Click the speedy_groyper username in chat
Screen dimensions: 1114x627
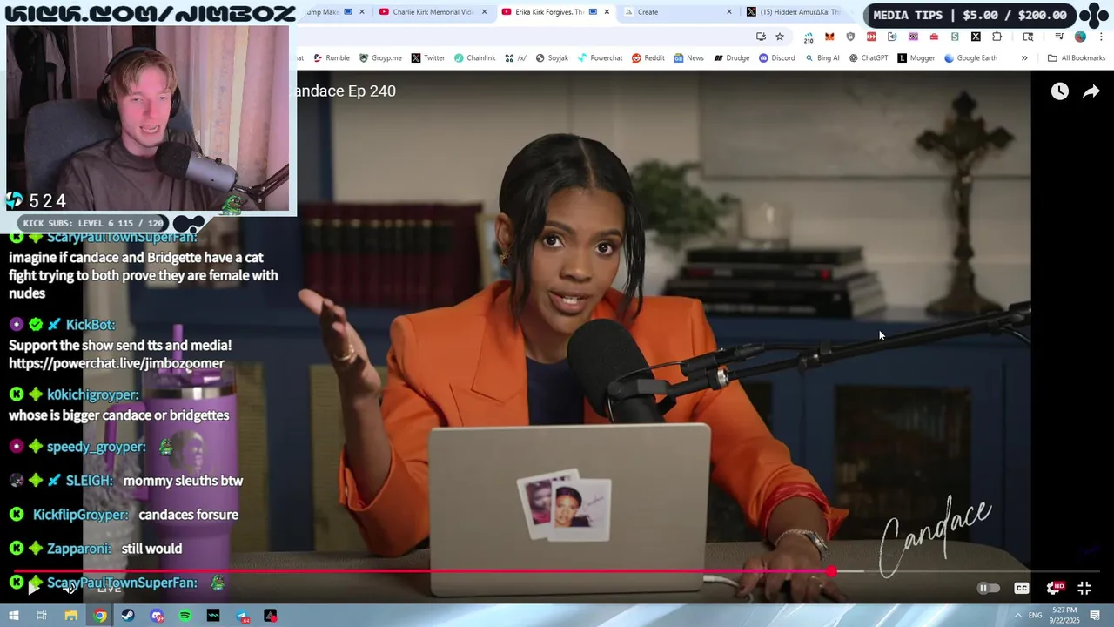(x=97, y=447)
